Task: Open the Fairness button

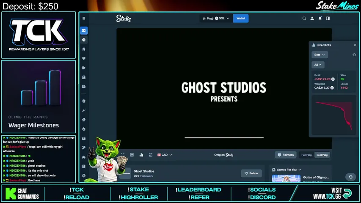Action: [286, 155]
